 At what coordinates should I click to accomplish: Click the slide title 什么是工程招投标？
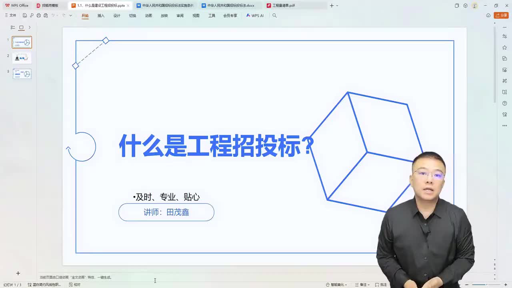216,146
